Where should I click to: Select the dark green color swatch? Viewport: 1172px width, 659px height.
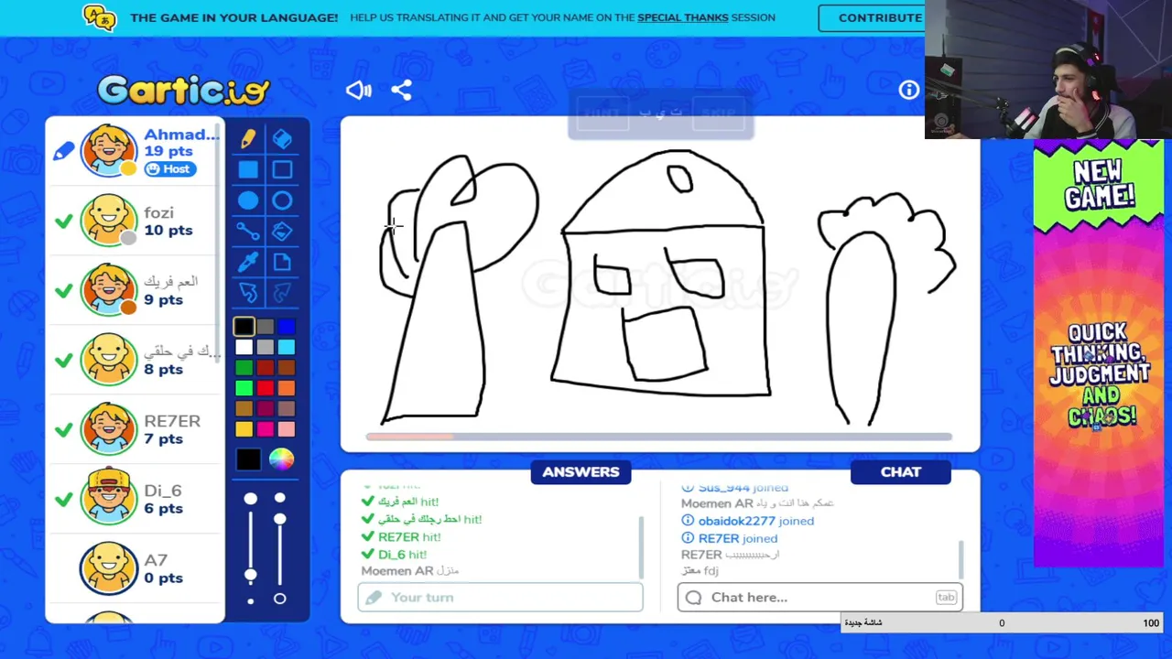click(x=244, y=368)
